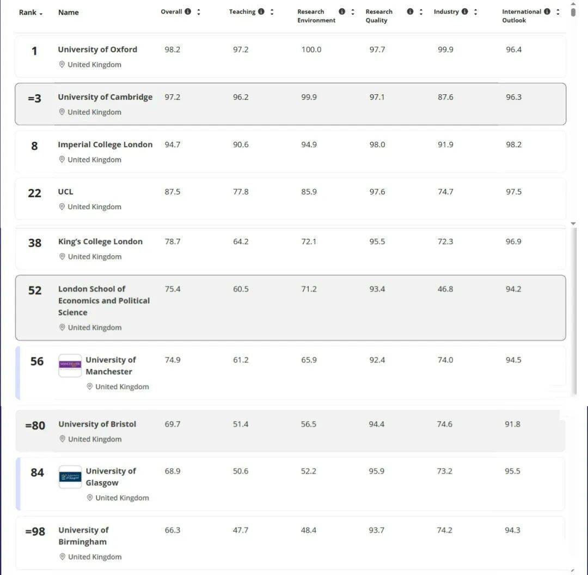Open the University of Oxford link

click(97, 49)
